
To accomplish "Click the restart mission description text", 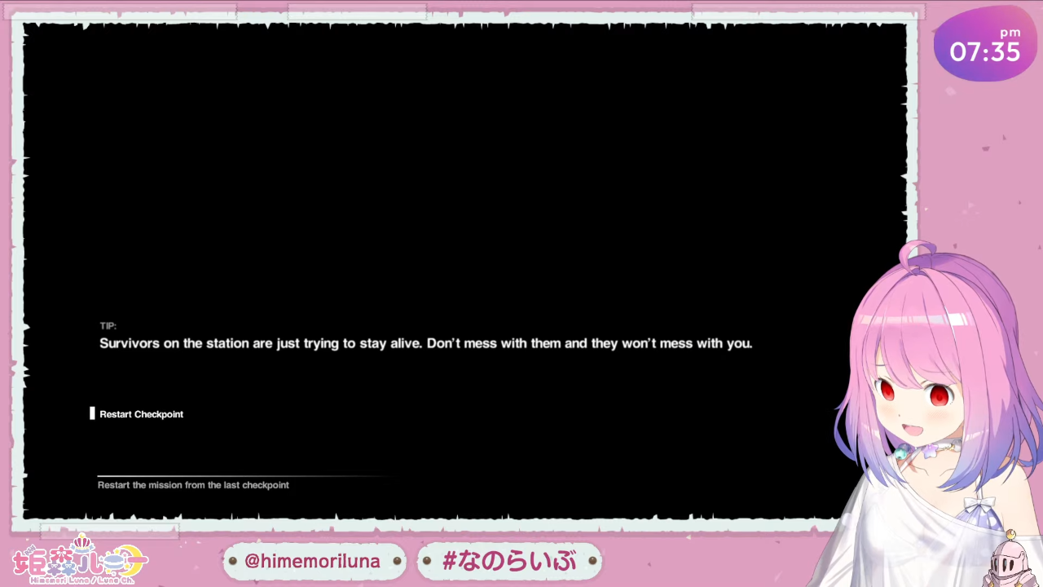I will pyautogui.click(x=193, y=485).
